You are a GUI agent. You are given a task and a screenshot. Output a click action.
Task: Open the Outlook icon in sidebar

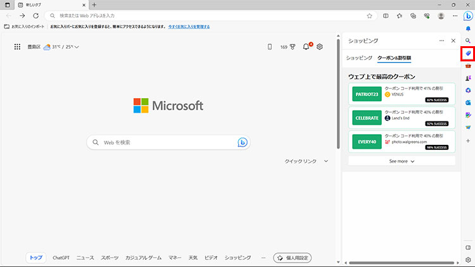[x=467, y=102]
